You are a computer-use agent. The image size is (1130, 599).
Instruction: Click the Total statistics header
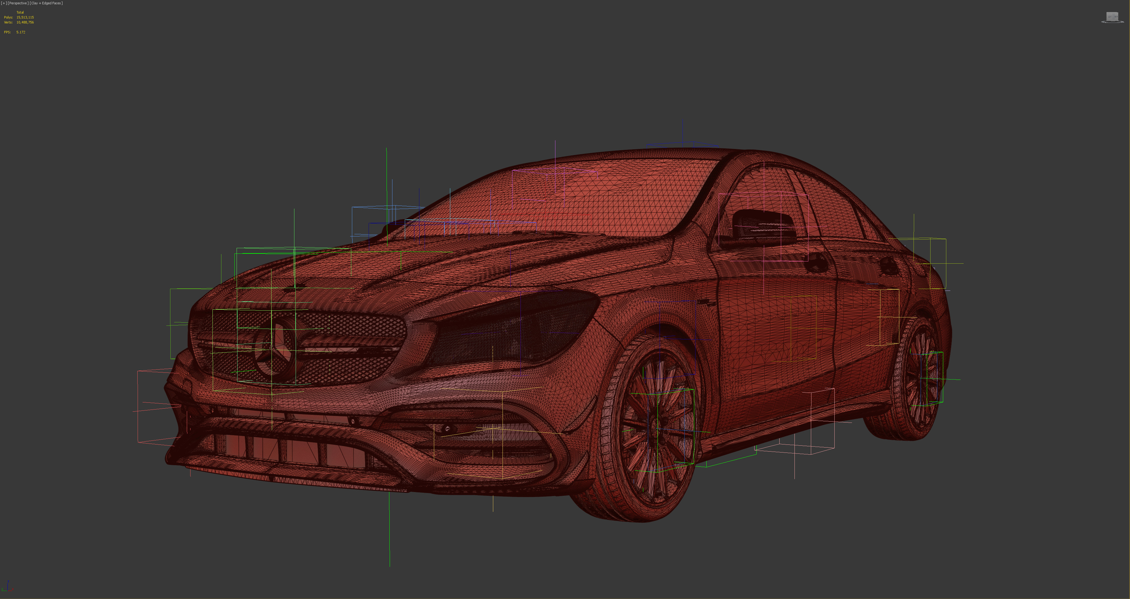point(20,12)
